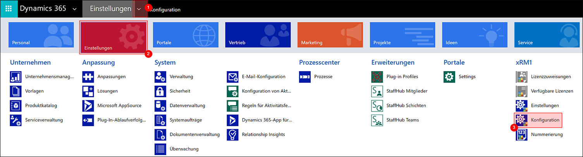This screenshot has width=583, height=157.
Task: Click the Unternehmensmanagement icon
Action: 16,77
